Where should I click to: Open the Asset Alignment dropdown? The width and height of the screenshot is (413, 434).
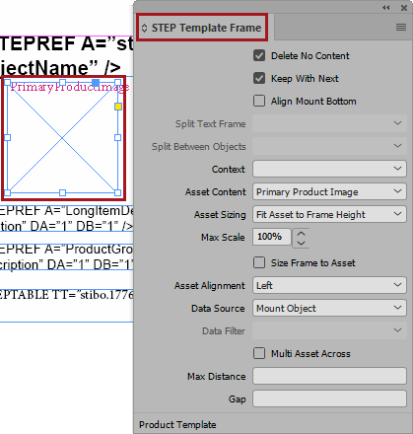pos(329,285)
